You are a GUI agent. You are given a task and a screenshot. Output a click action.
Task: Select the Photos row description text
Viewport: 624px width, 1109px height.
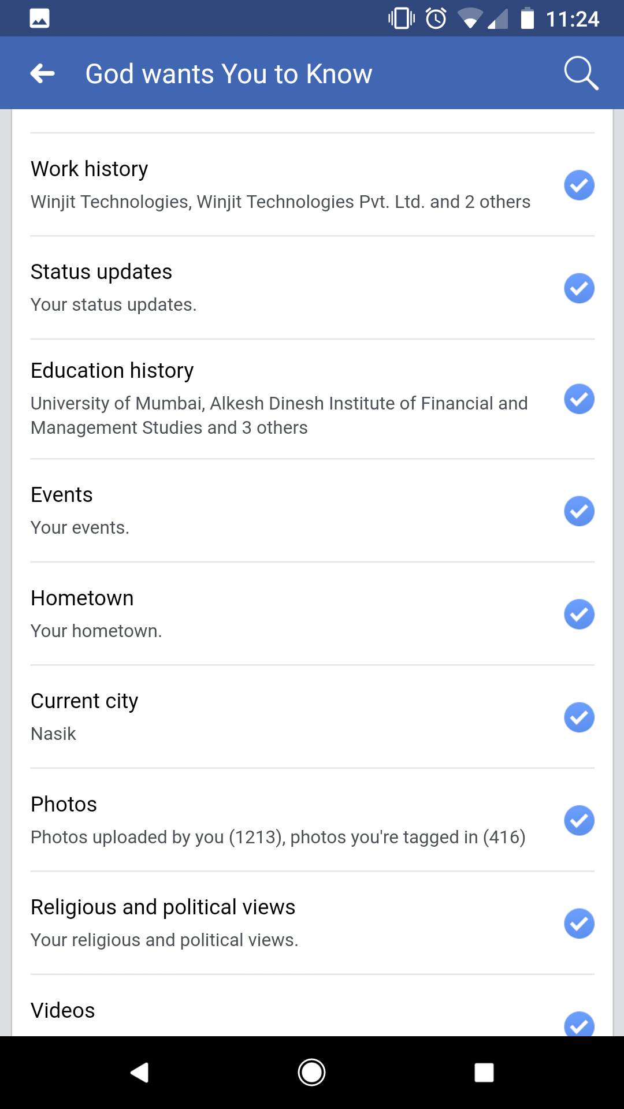coord(278,837)
